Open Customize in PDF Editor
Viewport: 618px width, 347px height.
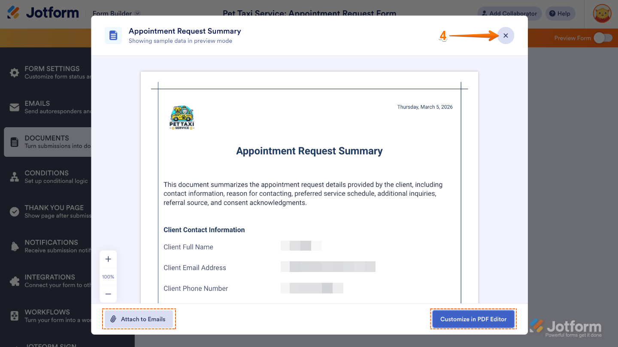click(x=473, y=319)
